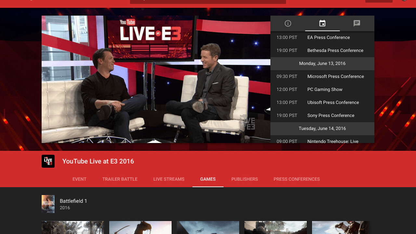
Task: Open the Bethesda Press Conference entry
Action: click(x=335, y=50)
